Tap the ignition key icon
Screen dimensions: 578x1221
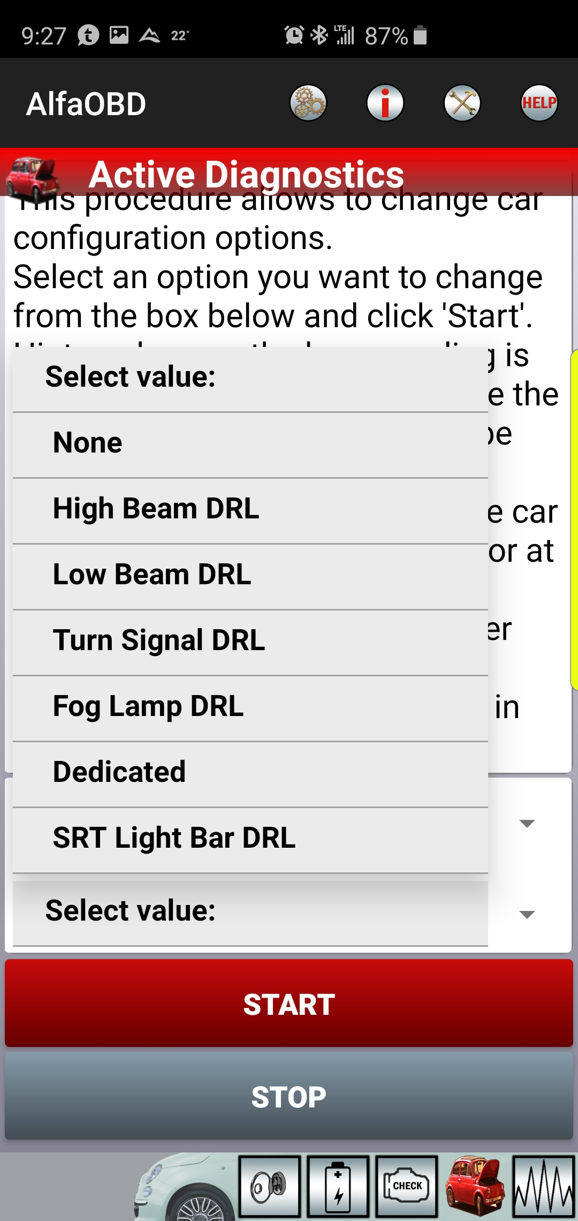pyautogui.click(x=270, y=1187)
